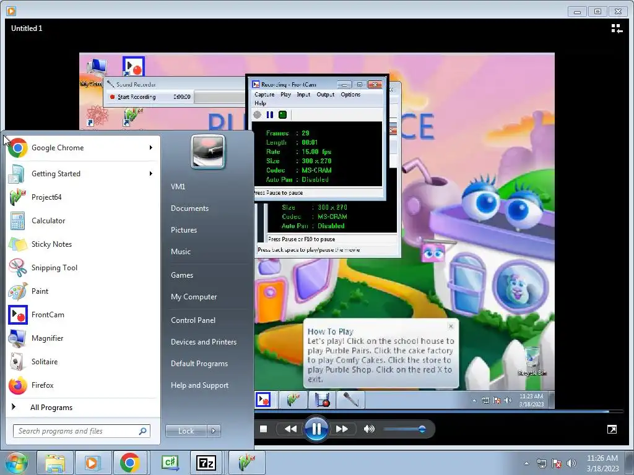The image size is (634, 475).
Task: Mute the Media Player sound
Action: pos(369,429)
